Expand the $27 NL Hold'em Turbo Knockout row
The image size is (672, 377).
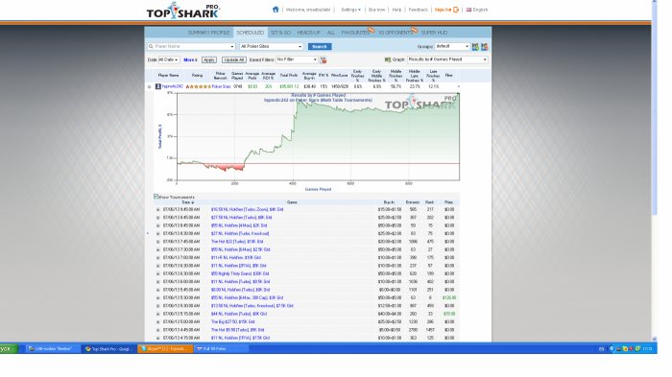(157, 234)
